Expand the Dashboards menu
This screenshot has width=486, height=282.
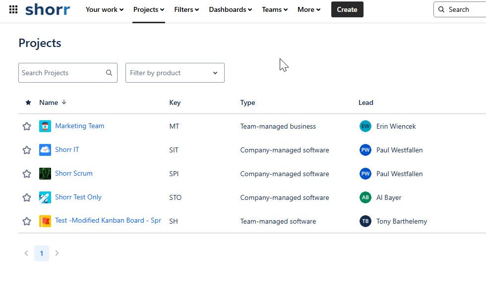[230, 9]
